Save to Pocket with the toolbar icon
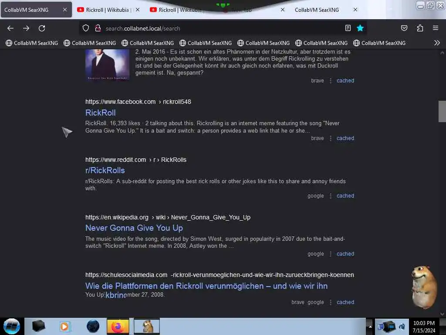The image size is (446, 335). (x=404, y=28)
